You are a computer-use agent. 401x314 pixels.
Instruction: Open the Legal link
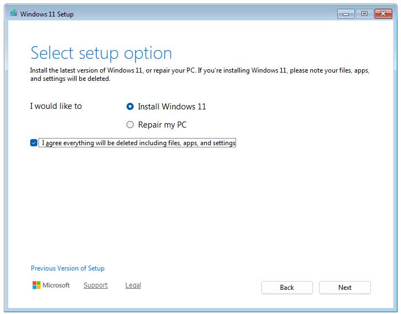133,285
